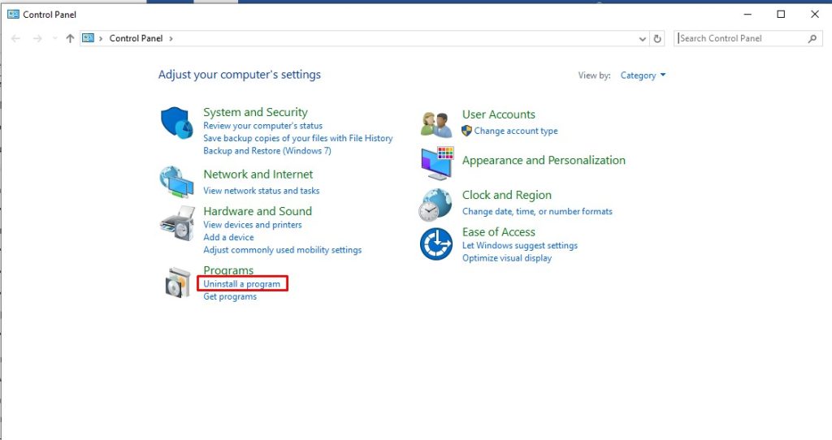The image size is (832, 440).
Task: Open Ease of Access heading
Action: point(498,232)
